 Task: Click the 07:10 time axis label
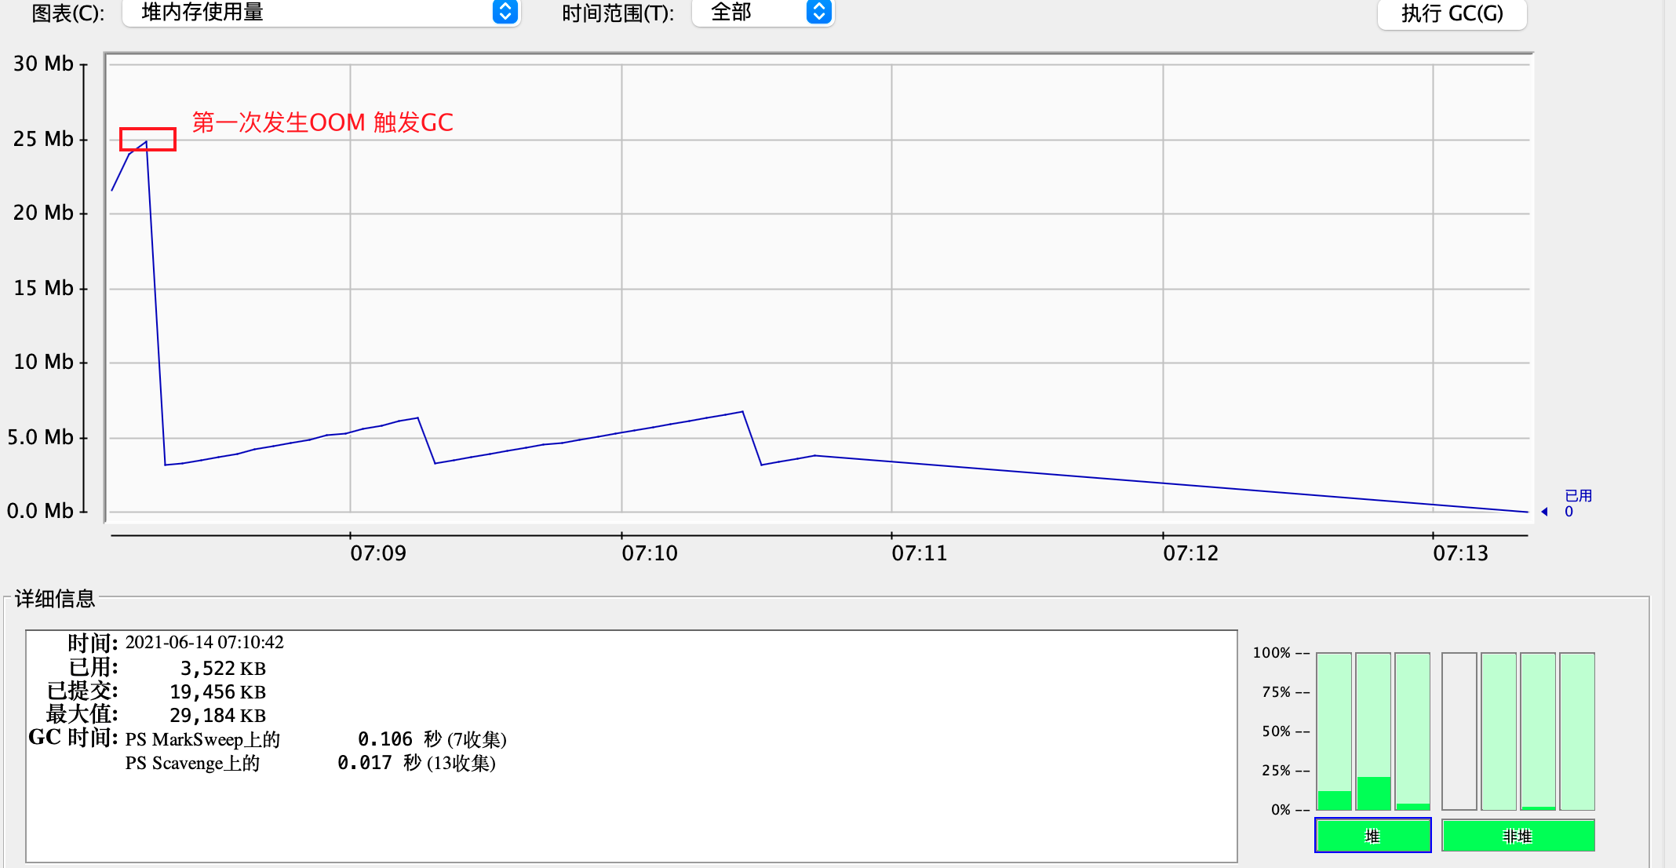point(650,553)
